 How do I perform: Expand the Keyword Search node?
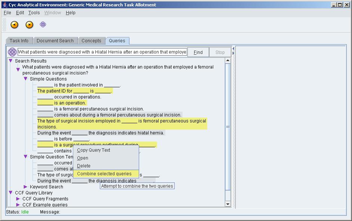(x=26, y=187)
